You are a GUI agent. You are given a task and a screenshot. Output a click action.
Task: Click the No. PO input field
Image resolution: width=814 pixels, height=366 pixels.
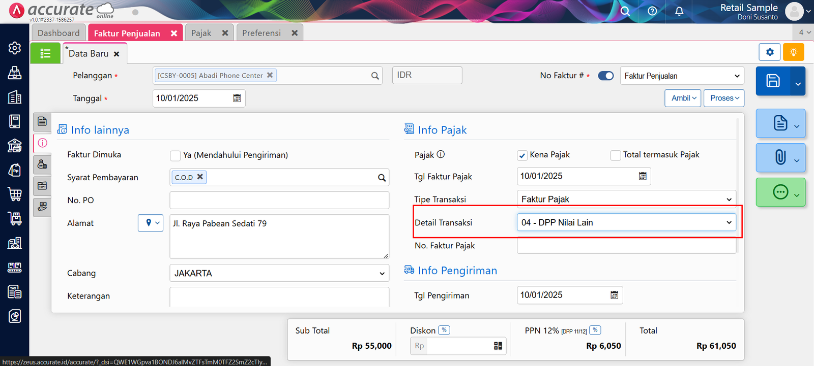279,200
